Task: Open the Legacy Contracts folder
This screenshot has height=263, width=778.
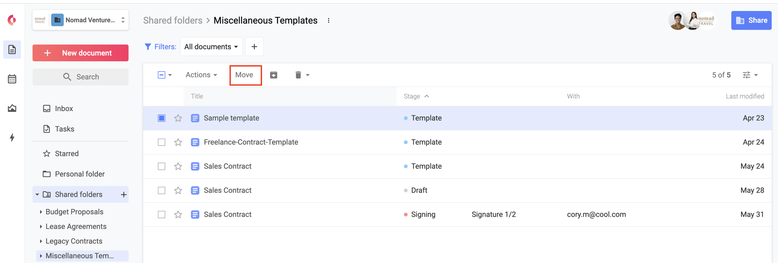Action: tap(74, 241)
